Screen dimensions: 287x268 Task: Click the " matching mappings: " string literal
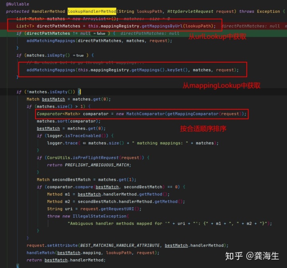(x=160, y=143)
